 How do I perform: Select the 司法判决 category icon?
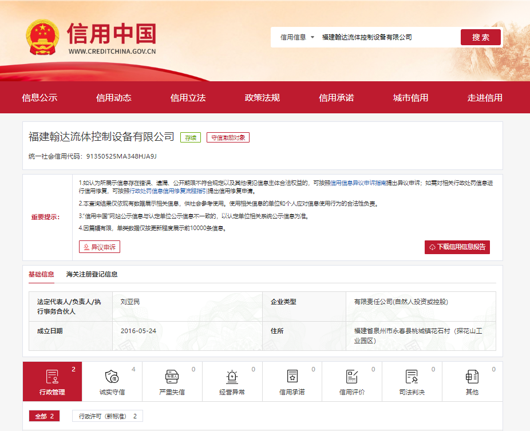point(412,377)
